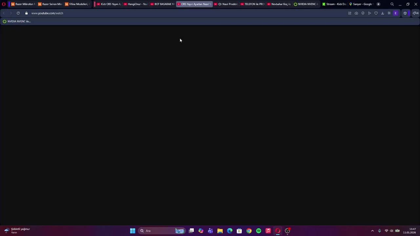
Task: Open the Kick OBS Yayın Ayarları tab
Action: (x=109, y=4)
